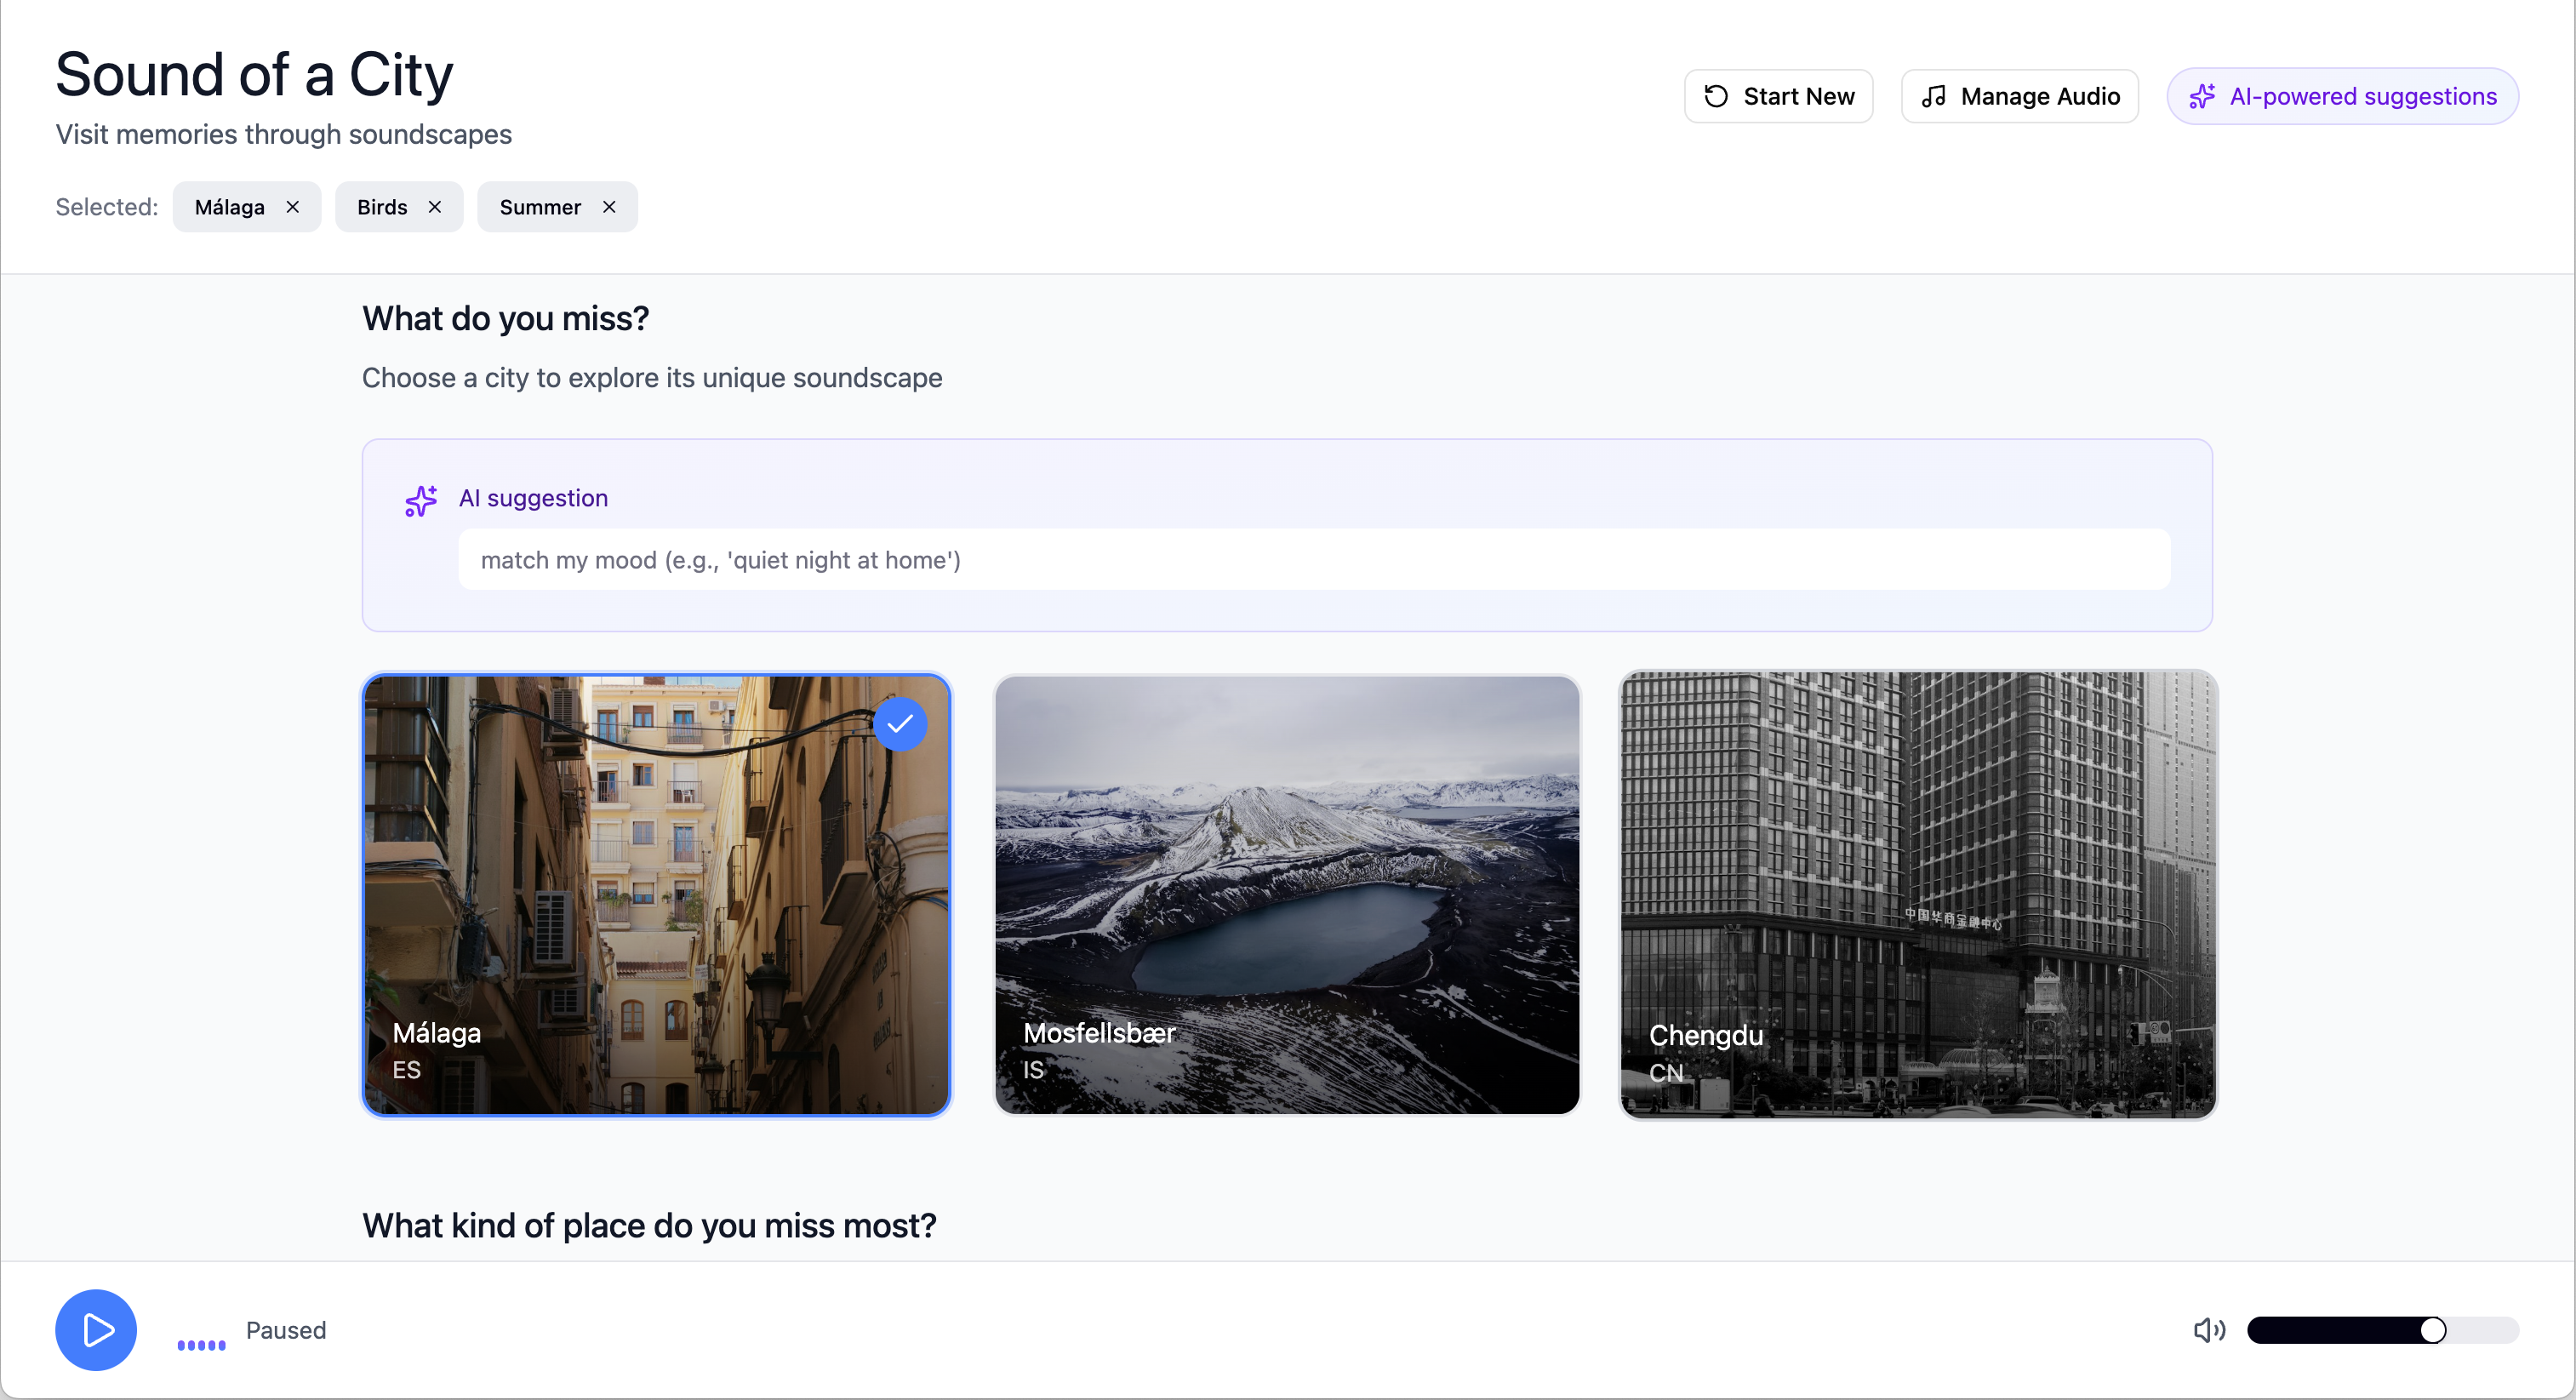2576x1400 pixels.
Task: Click the sparkle icon beside AI suggestion
Action: click(x=421, y=500)
